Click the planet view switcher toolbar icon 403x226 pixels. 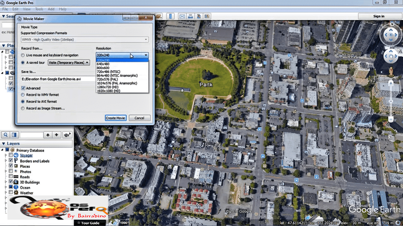point(159,16)
